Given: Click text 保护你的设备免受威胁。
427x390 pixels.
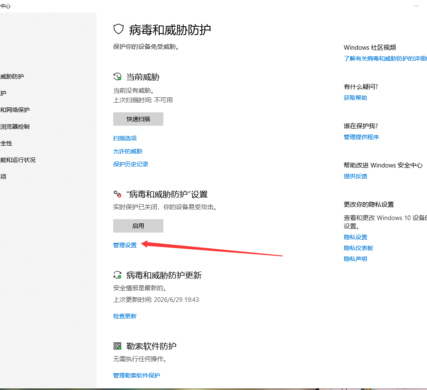Looking at the screenshot, I should (x=147, y=47).
